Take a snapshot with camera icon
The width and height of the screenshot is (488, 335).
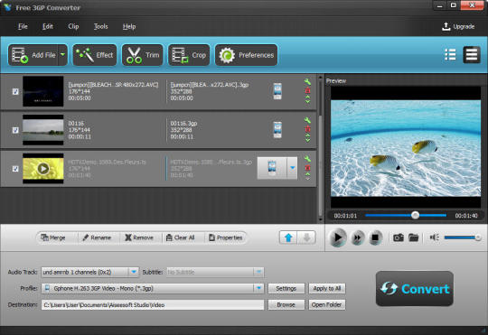[x=399, y=237]
